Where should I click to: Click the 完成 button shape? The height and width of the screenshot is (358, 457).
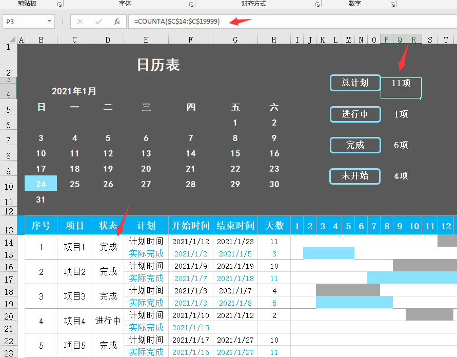point(355,145)
